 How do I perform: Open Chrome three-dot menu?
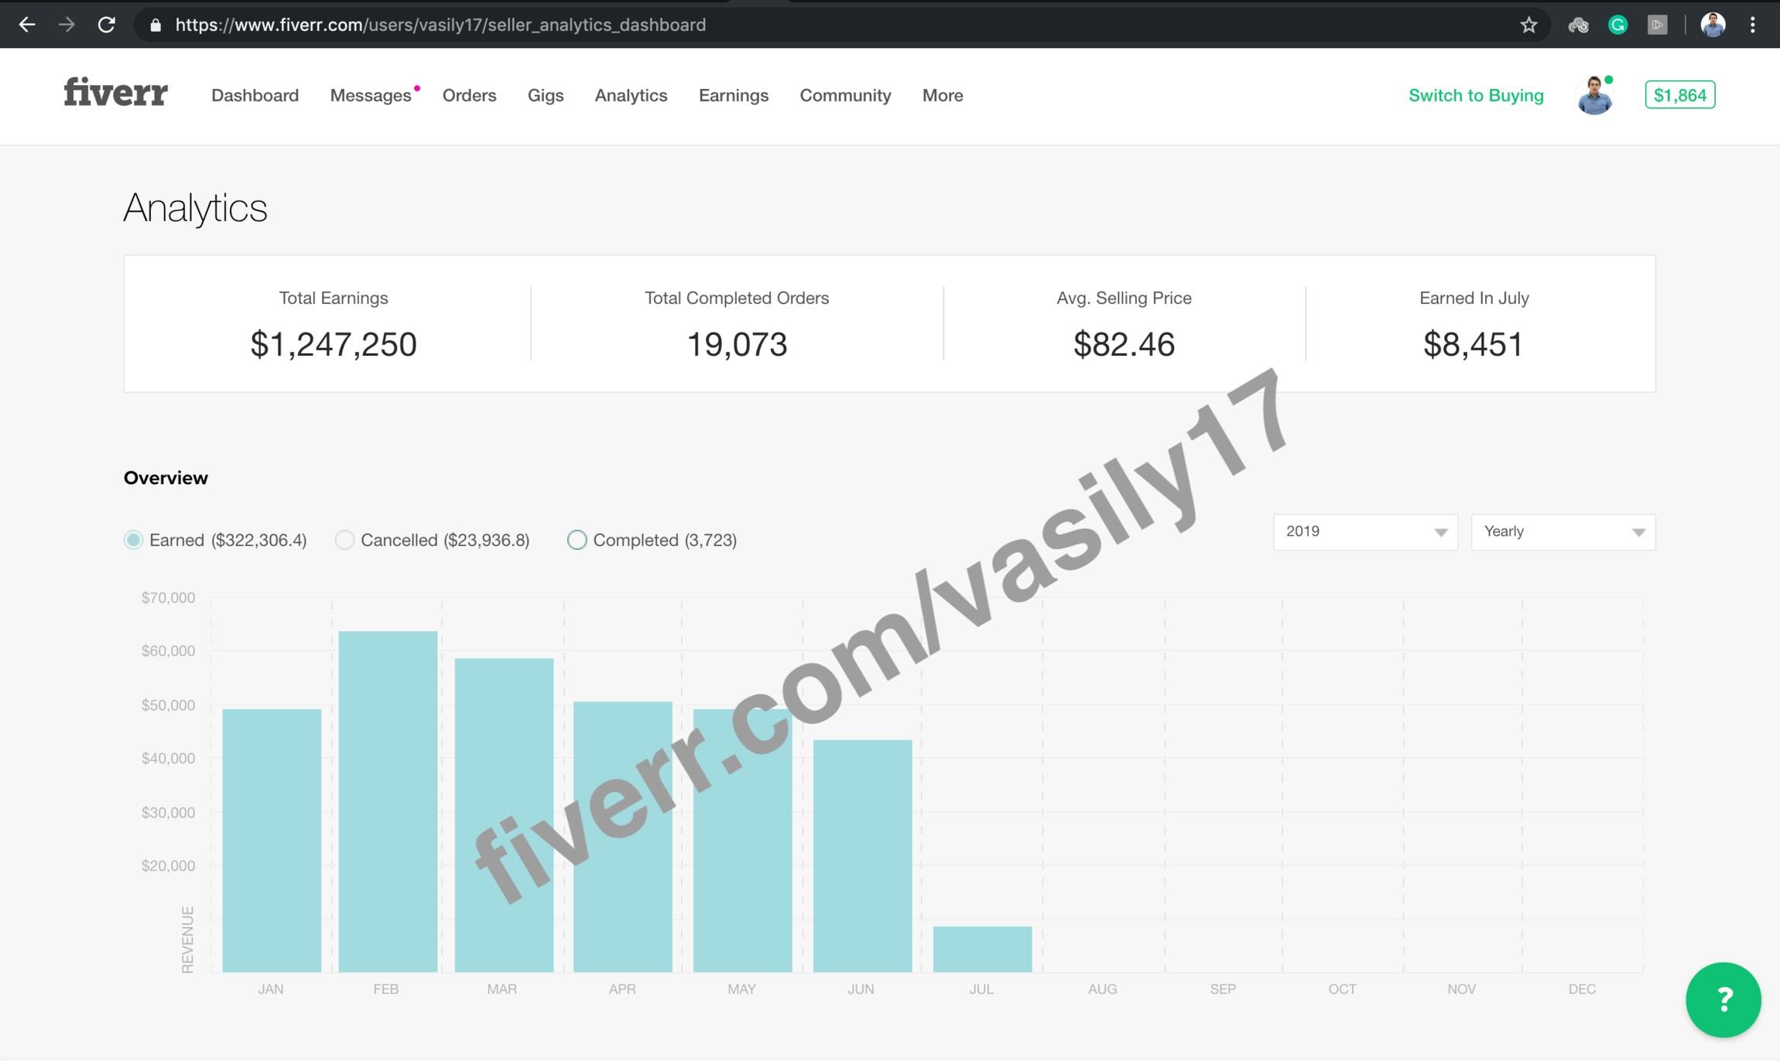[x=1752, y=25]
